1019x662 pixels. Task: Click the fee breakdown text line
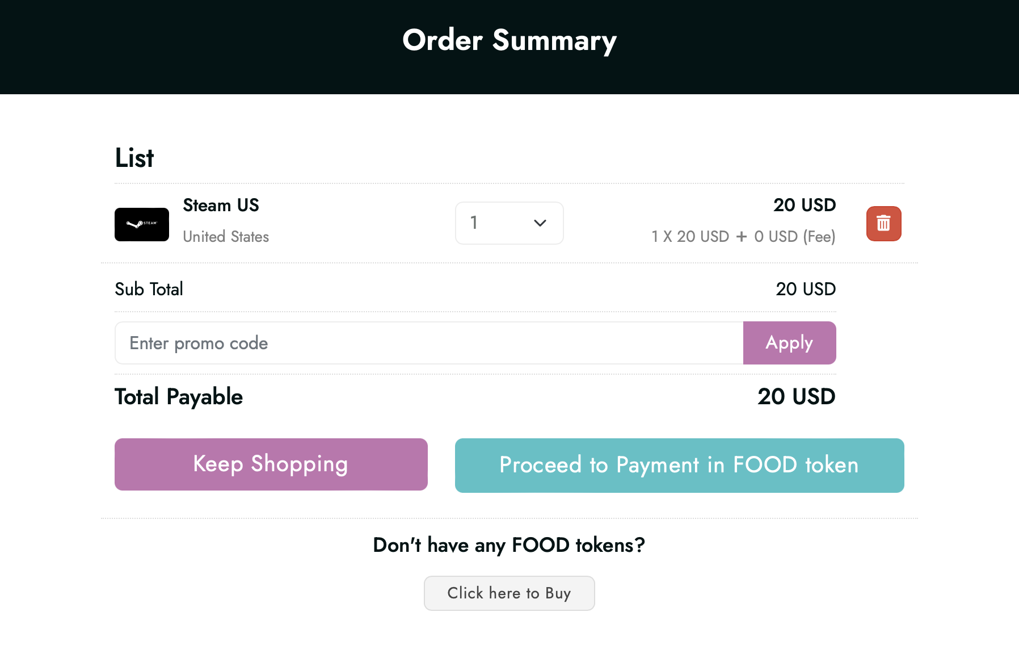[x=743, y=237]
